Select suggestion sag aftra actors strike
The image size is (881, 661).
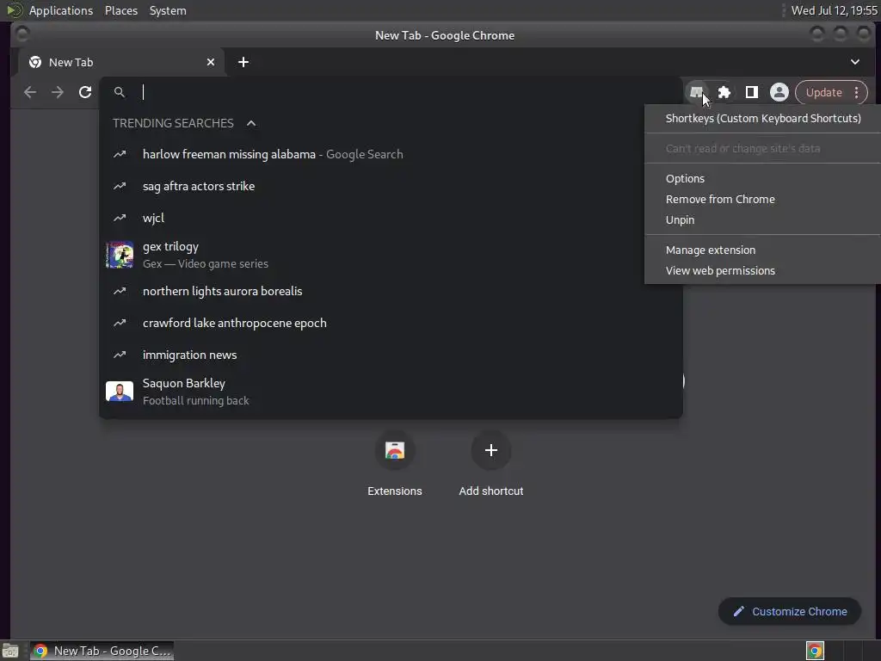pos(391,186)
